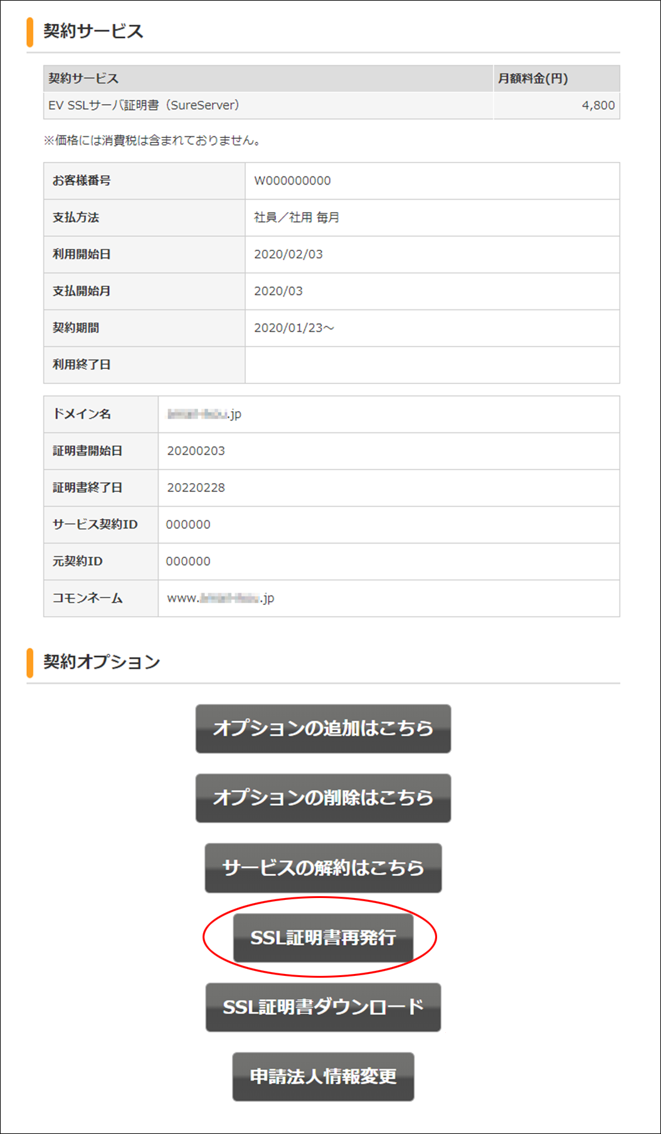The height and width of the screenshot is (1134, 661).
Task: Select the 利用開始日 value 2020/02/03
Action: pyautogui.click(x=288, y=254)
